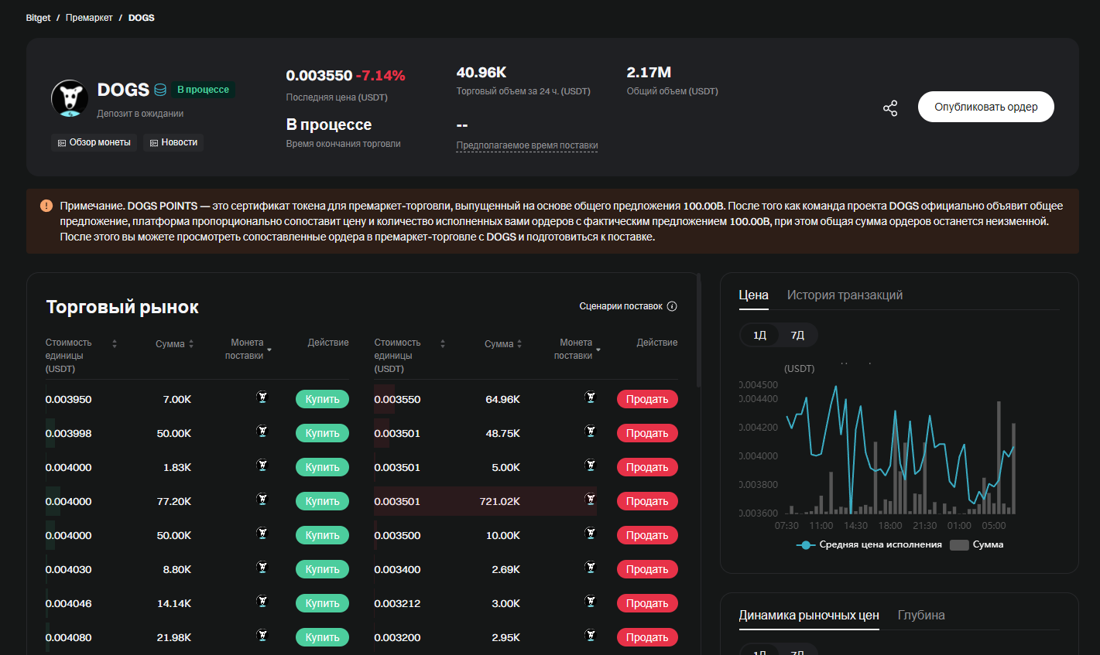The height and width of the screenshot is (655, 1100).
Task: Click the 64.96K amount cell
Action: click(x=503, y=400)
